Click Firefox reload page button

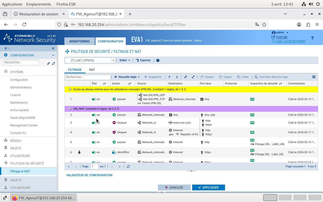point(24,25)
